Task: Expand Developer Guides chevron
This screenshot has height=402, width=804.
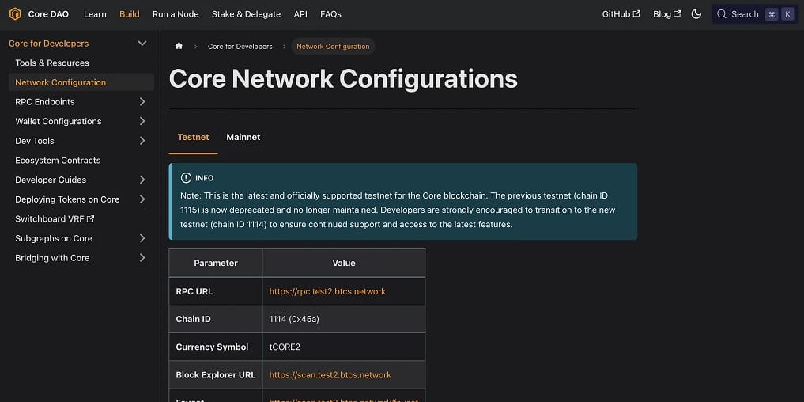Action: [142, 180]
